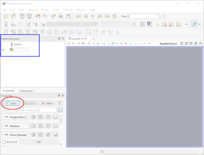The image size is (204, 155).
Task: Toggle orientation axes visibility icon
Action: (194, 24)
